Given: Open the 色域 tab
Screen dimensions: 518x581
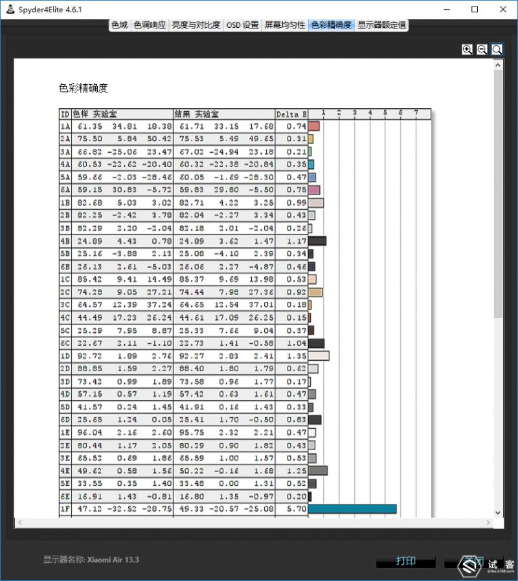Looking at the screenshot, I should [120, 25].
